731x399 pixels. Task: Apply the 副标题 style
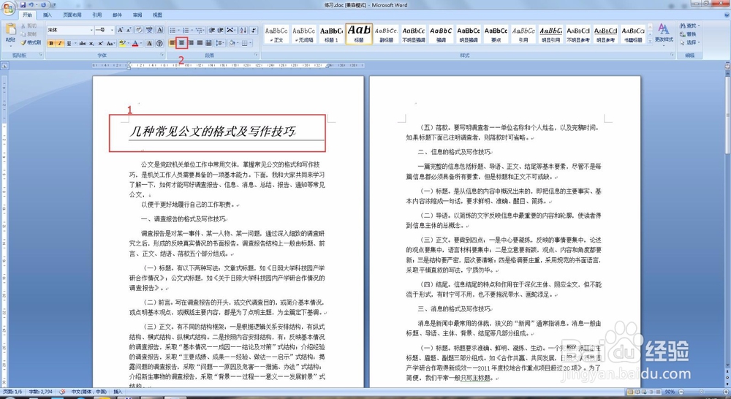(386, 34)
